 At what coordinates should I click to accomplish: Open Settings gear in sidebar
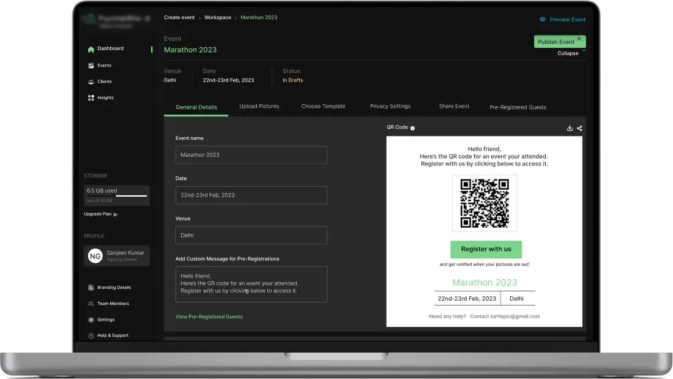click(91, 320)
